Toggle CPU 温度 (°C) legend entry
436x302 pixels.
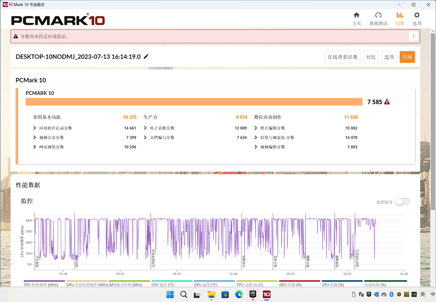[x=172, y=283]
